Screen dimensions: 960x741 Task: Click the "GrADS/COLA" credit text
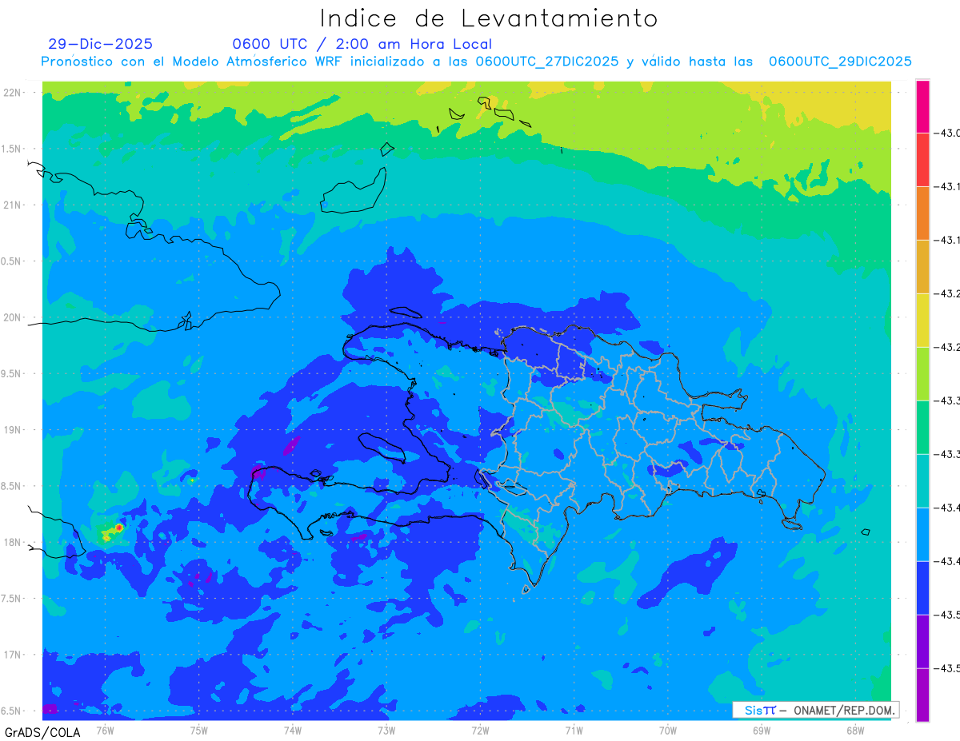(42, 732)
